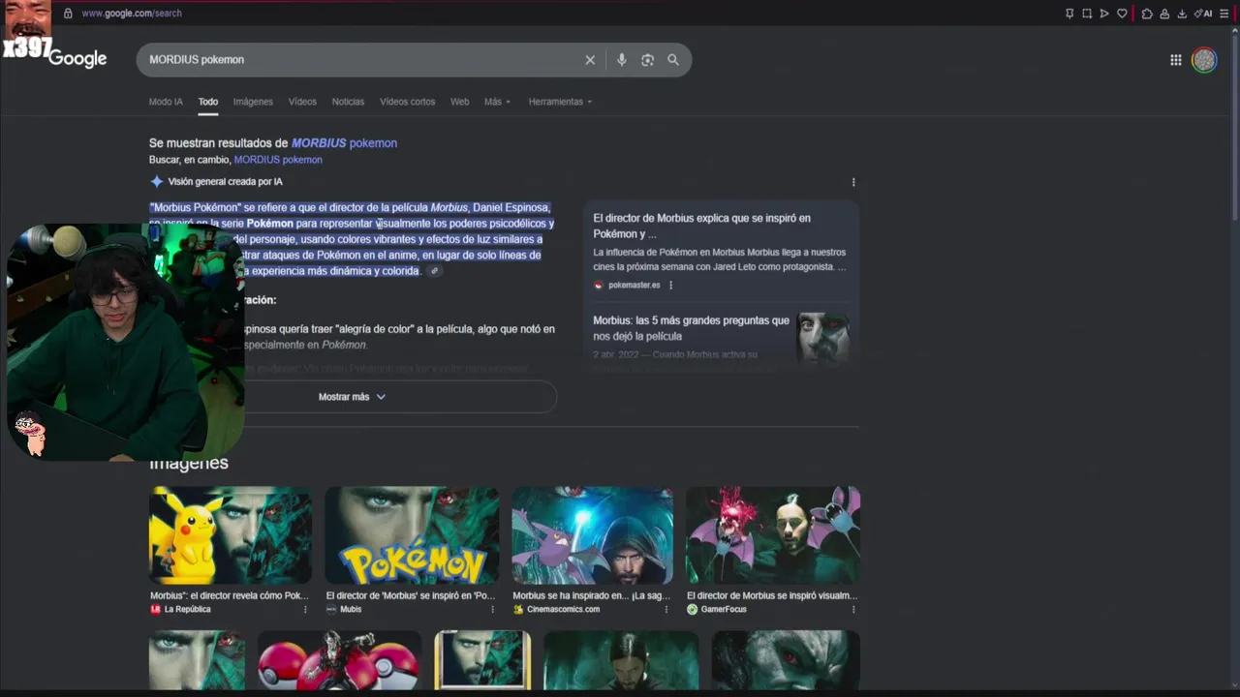1240x697 pixels.
Task: Open the AI assistant toolbar icon
Action: [1203, 14]
